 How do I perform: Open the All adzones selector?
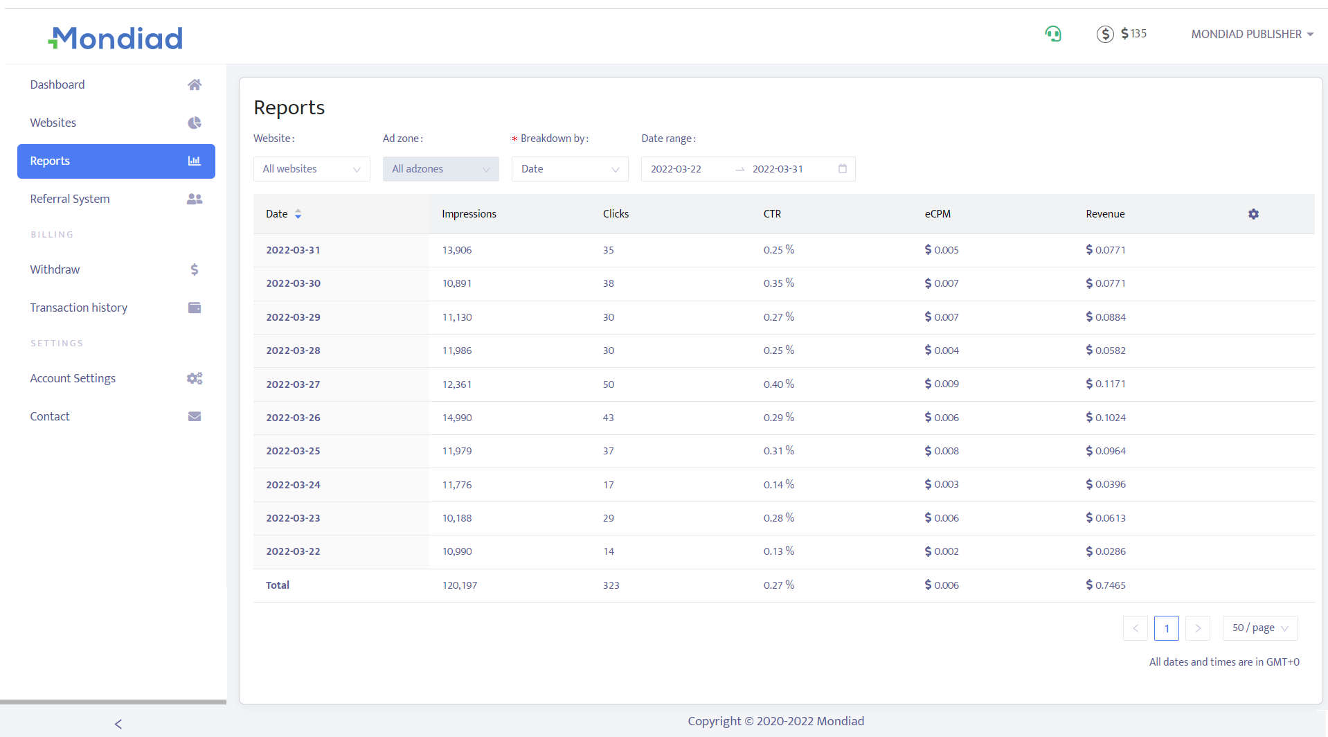click(440, 169)
